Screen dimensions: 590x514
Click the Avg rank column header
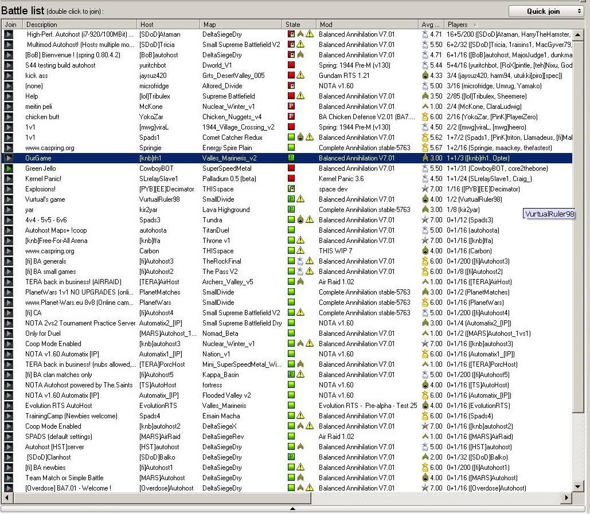(431, 25)
